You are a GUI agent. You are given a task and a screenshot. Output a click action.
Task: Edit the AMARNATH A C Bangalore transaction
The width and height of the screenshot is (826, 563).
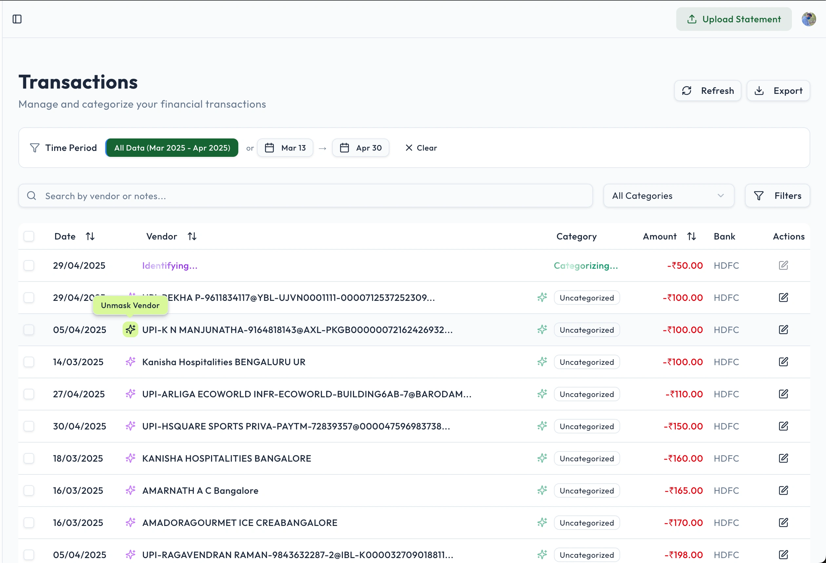[x=783, y=490]
